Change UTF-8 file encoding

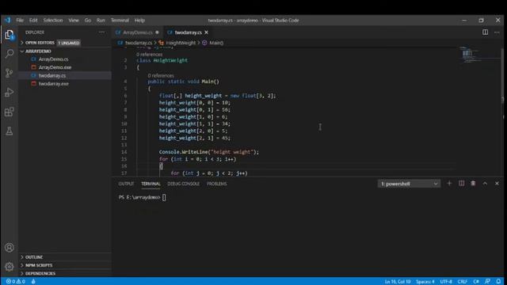[x=446, y=282]
